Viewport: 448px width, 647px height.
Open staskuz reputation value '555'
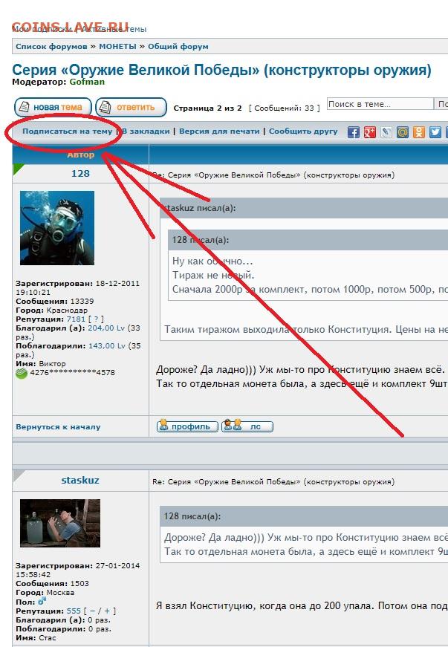(74, 611)
